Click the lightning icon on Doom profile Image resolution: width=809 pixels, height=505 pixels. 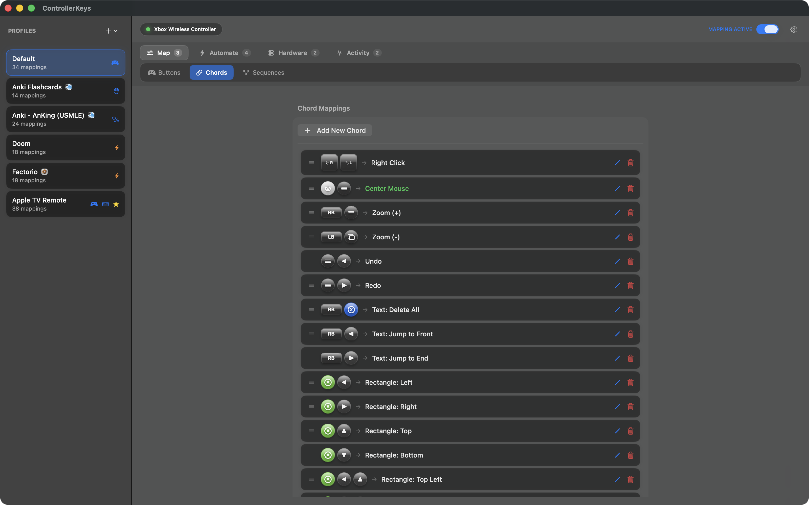pos(117,148)
